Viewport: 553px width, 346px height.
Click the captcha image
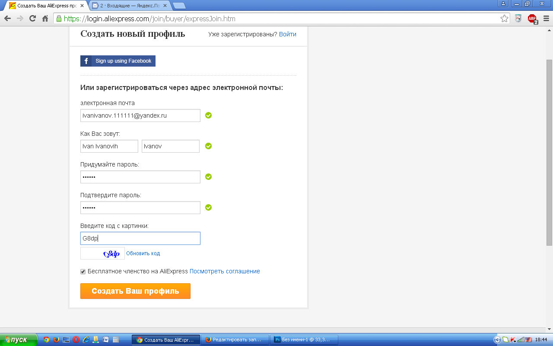point(102,253)
